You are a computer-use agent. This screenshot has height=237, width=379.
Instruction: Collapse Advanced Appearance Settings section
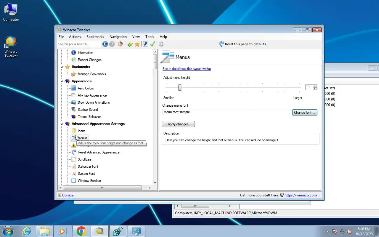click(x=62, y=124)
